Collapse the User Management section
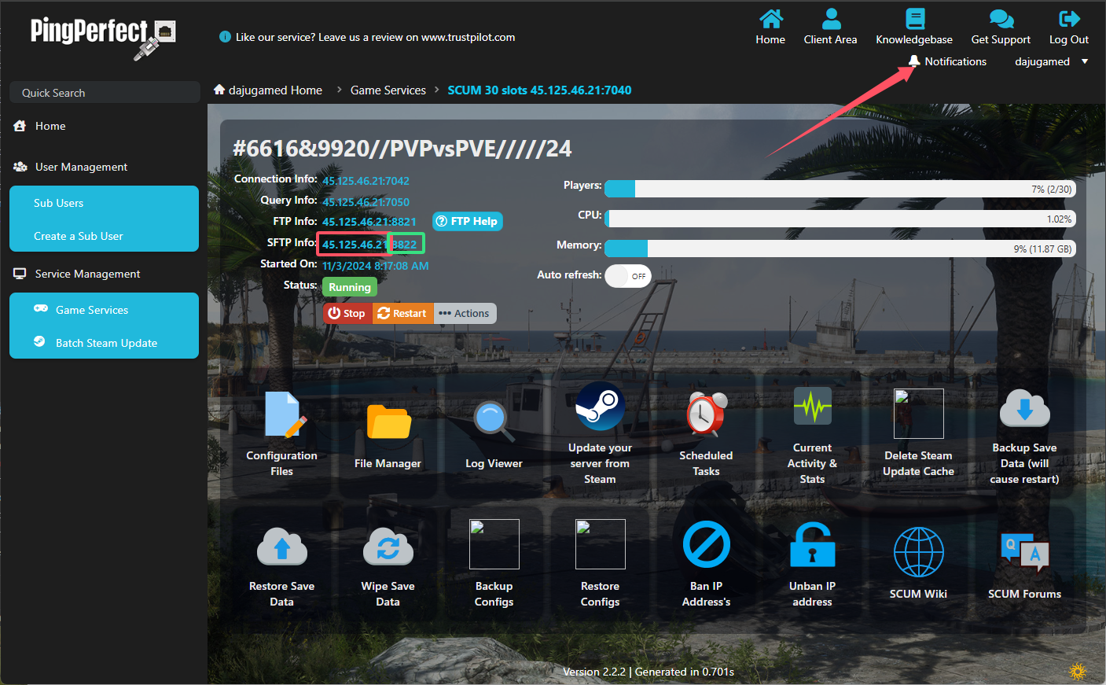This screenshot has width=1106, height=685. (x=81, y=167)
